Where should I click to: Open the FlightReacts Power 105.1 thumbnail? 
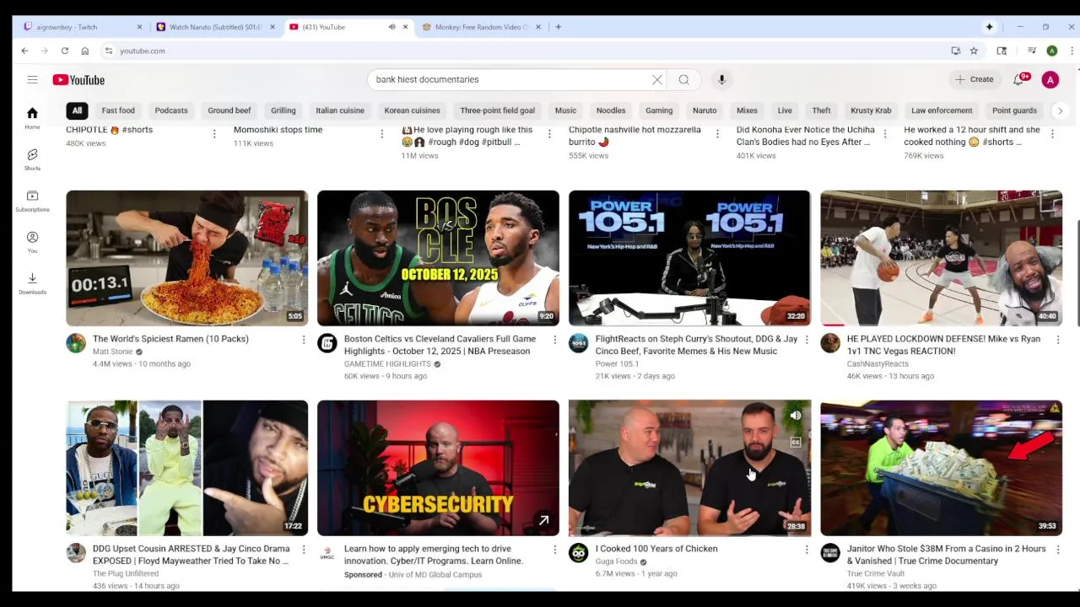689,258
